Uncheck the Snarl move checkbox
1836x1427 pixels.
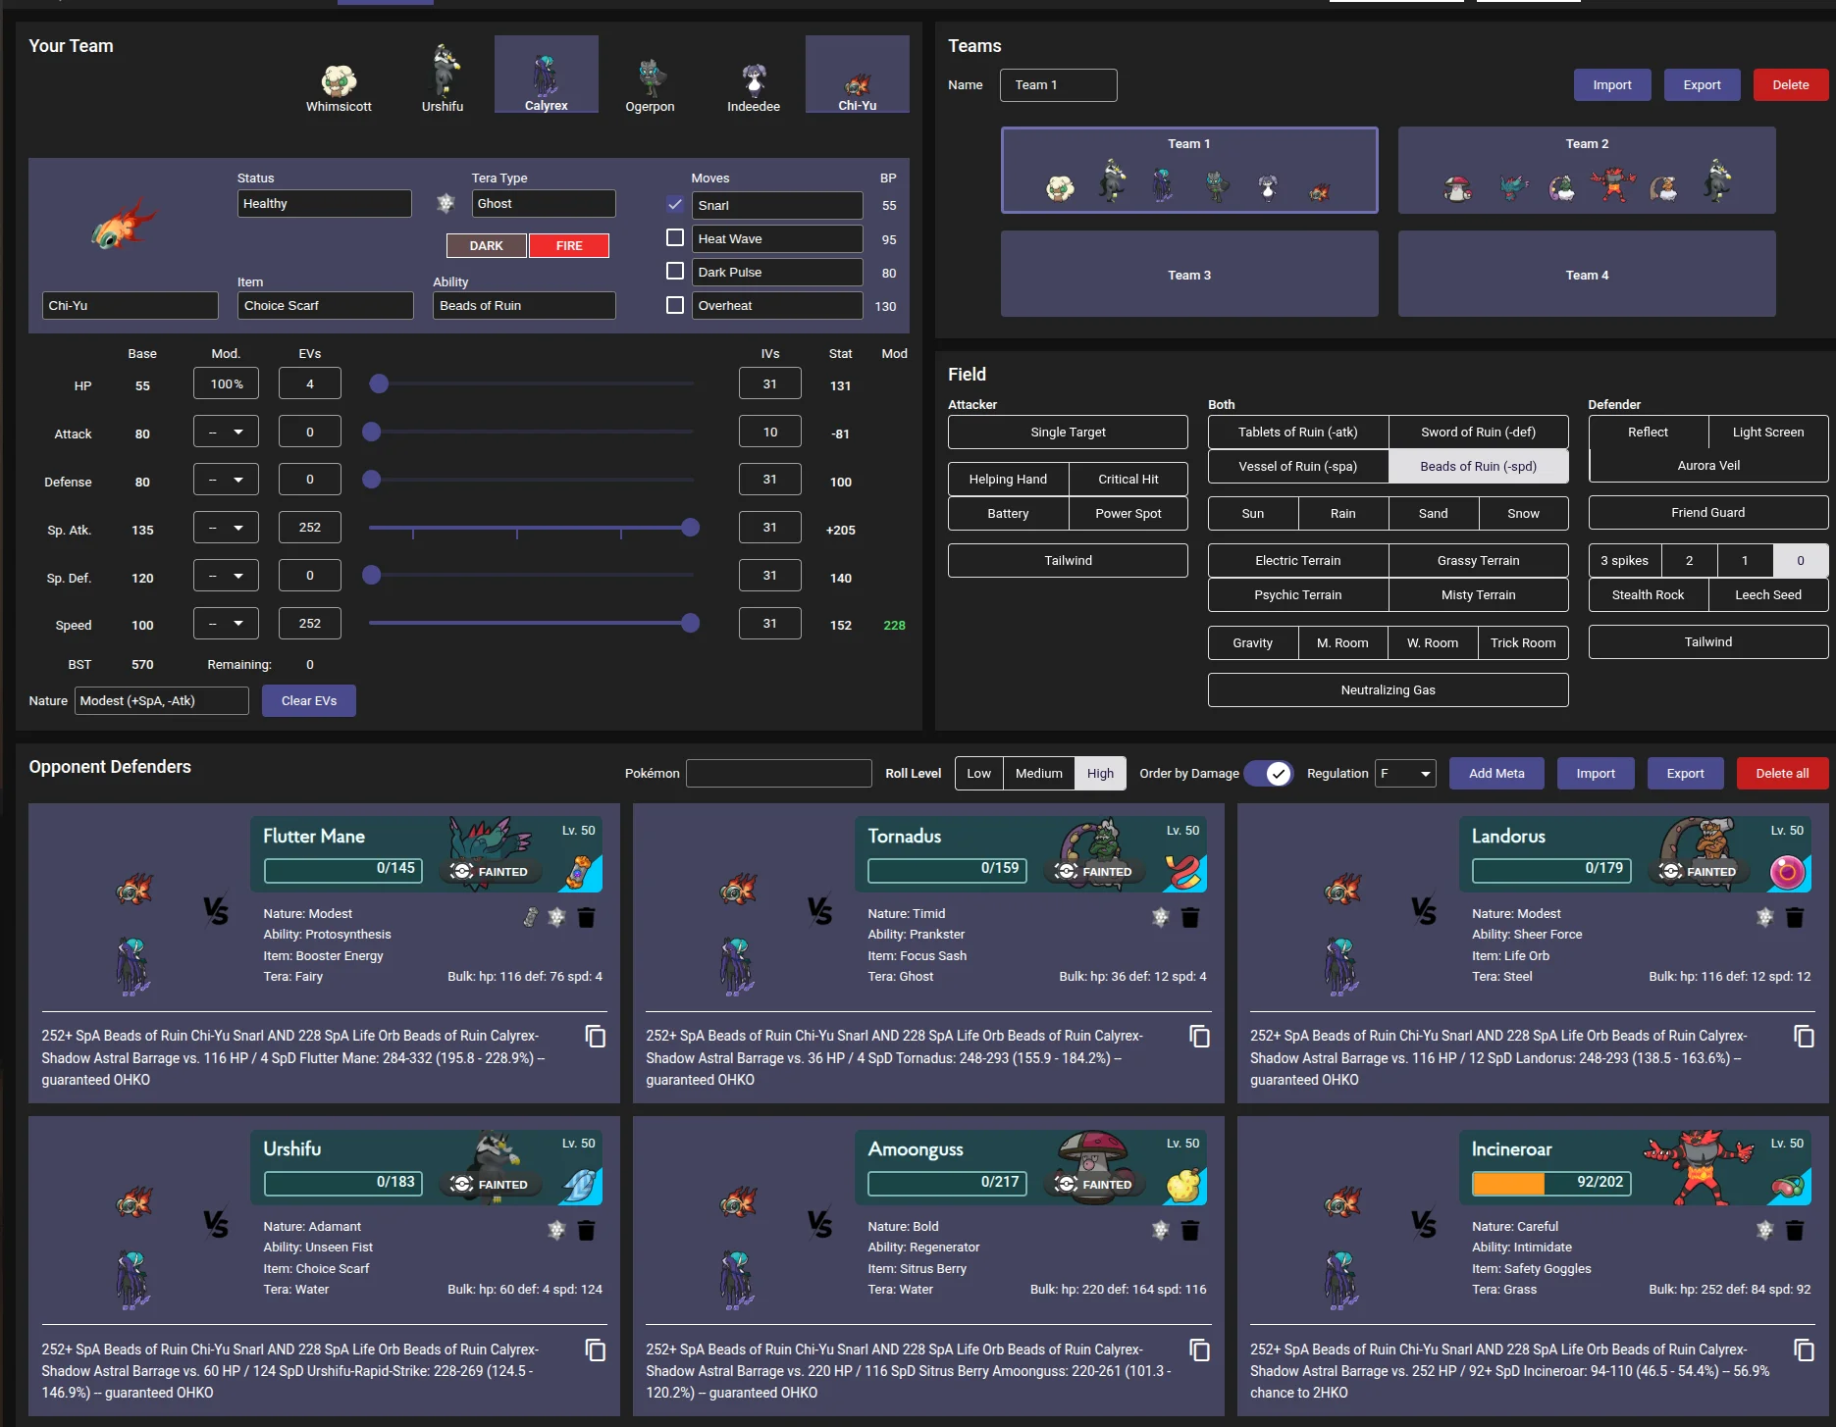(x=675, y=204)
